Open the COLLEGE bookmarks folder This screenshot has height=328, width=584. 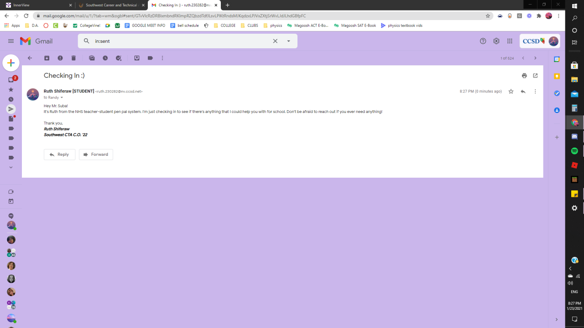224,26
